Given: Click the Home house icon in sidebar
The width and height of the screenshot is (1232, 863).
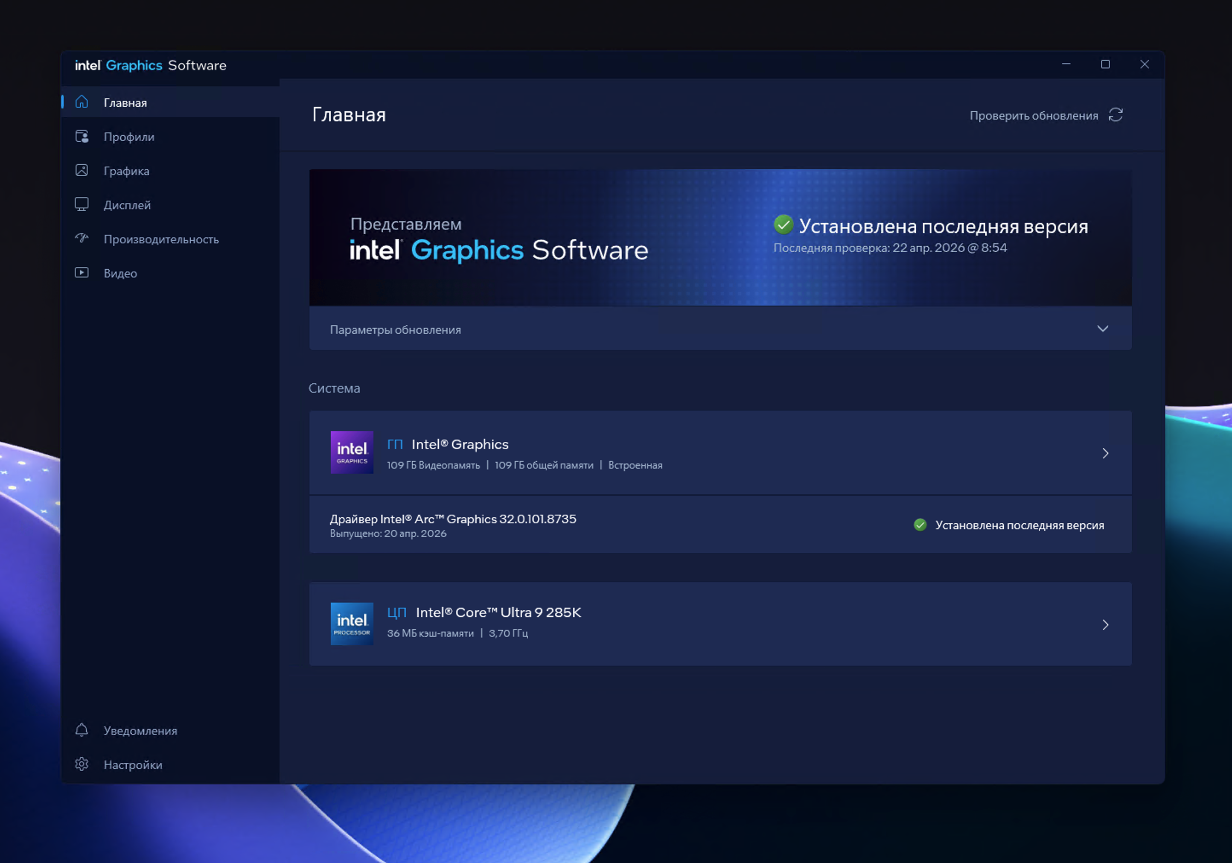Looking at the screenshot, I should pos(82,102).
